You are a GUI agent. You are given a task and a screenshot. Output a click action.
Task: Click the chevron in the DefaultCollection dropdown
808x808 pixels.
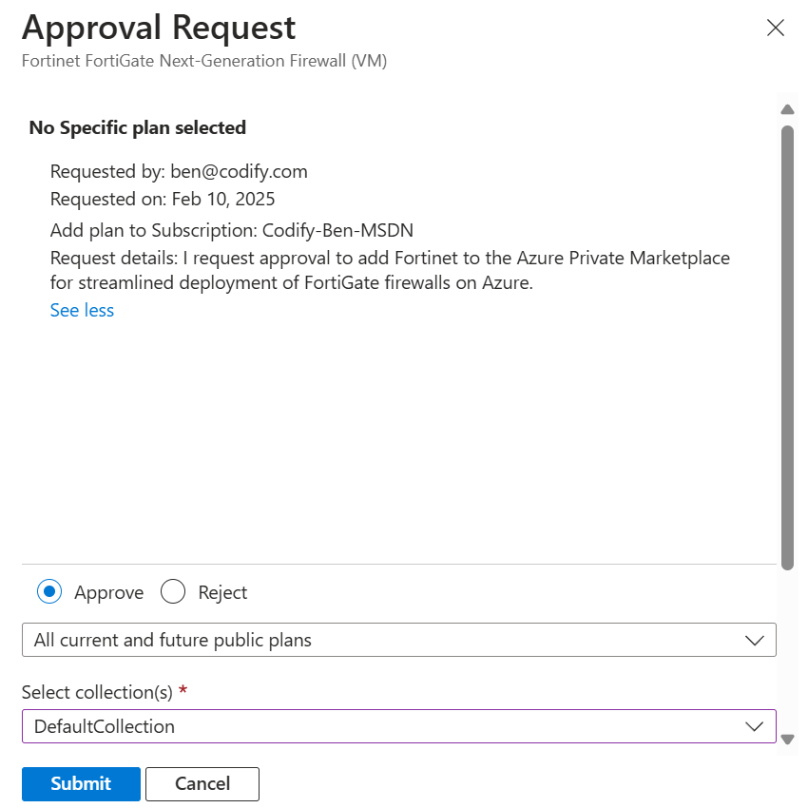coord(755,726)
